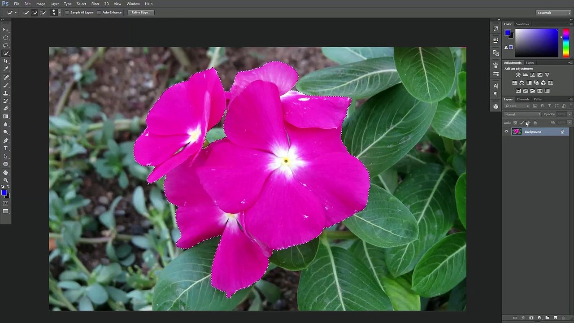Screen dimensions: 574x323
Task: Open the Select menu
Action: pos(81,4)
